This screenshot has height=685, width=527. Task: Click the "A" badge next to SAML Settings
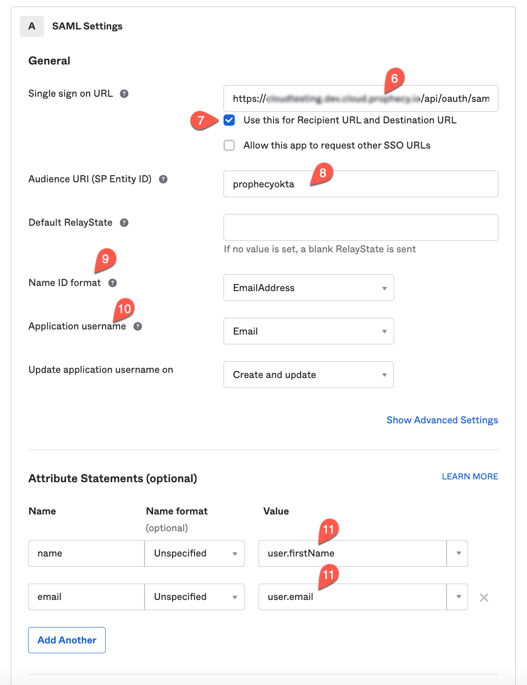pos(31,26)
